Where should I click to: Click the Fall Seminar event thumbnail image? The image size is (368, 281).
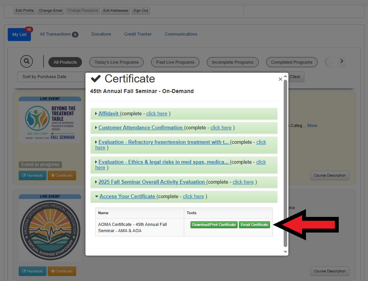pos(50,122)
